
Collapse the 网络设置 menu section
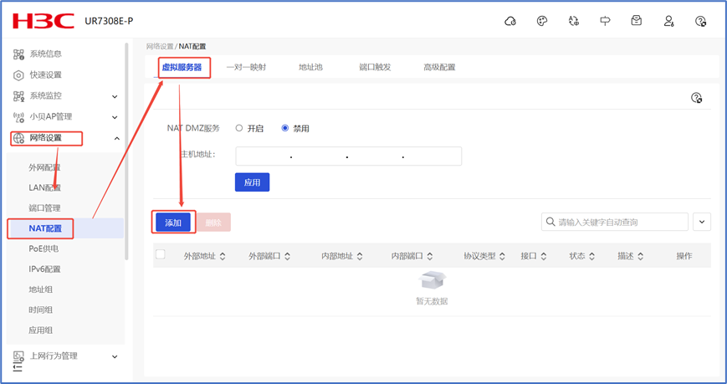(x=116, y=138)
